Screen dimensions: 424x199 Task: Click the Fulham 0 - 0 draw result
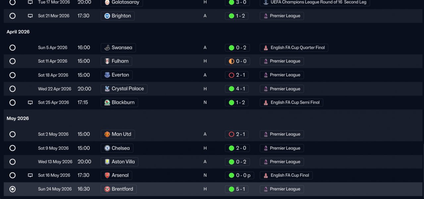(x=237, y=61)
